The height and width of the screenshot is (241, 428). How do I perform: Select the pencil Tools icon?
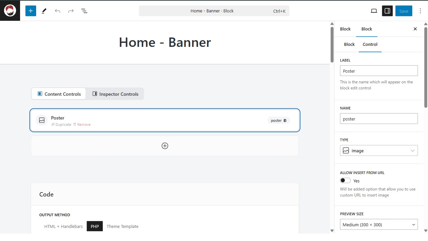click(44, 11)
